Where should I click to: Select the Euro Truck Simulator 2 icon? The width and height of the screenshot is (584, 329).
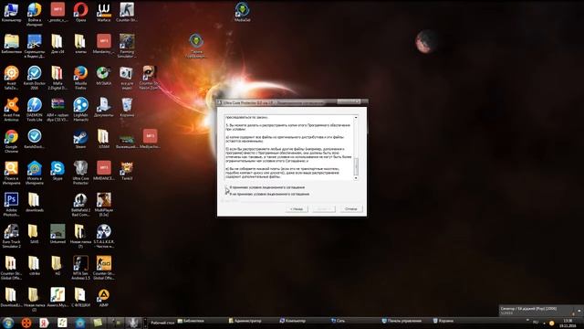coord(11,236)
